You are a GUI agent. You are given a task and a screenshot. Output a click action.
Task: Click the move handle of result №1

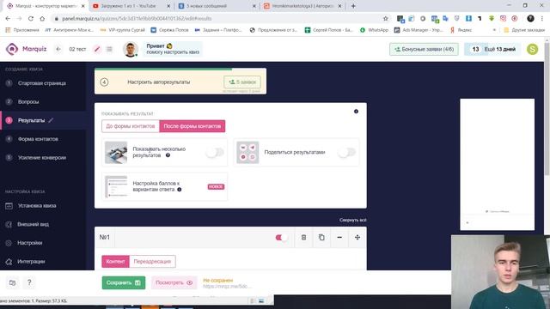point(357,238)
